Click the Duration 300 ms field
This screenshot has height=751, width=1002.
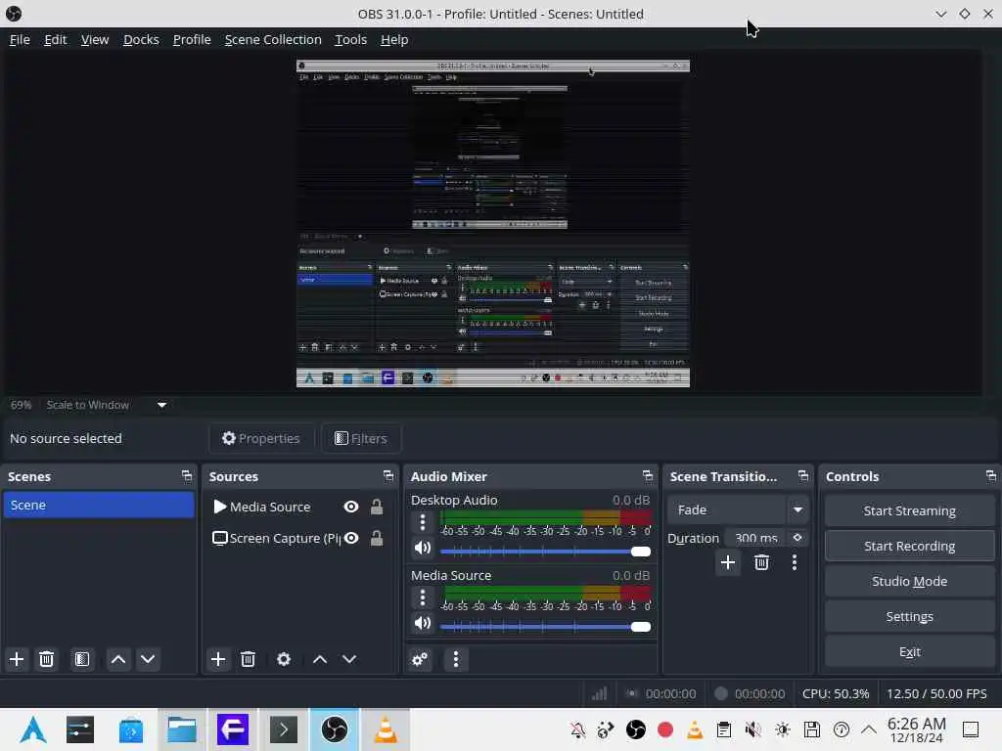click(x=756, y=538)
